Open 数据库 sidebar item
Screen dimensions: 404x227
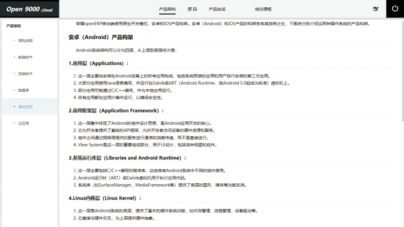pyautogui.click(x=24, y=90)
